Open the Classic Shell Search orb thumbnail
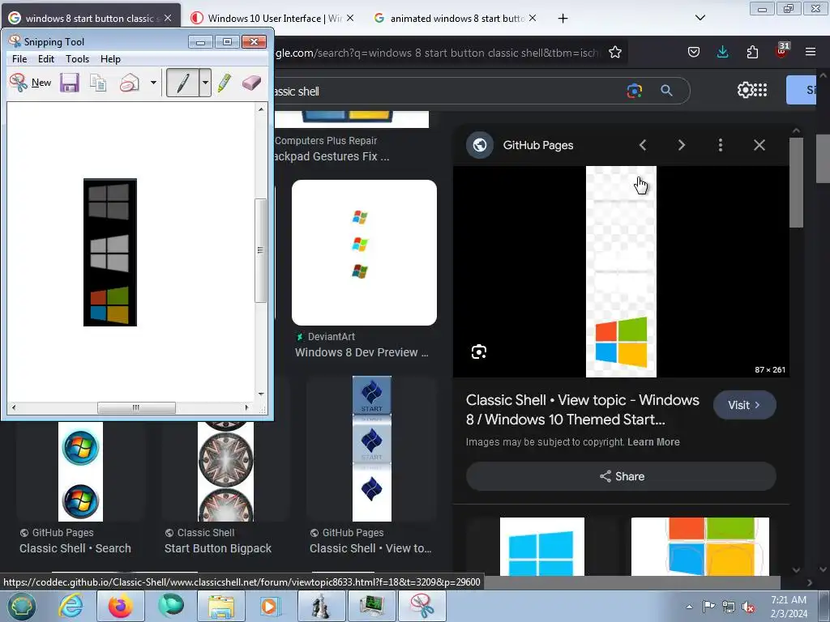The image size is (830, 622). (80, 471)
